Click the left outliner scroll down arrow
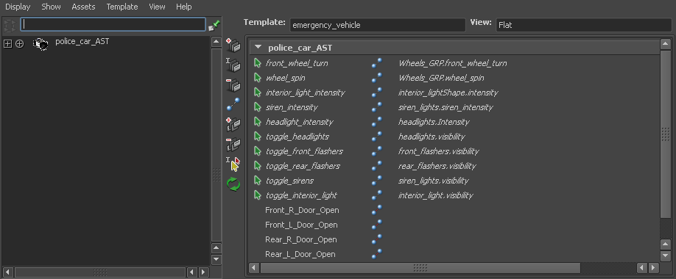 point(216,260)
